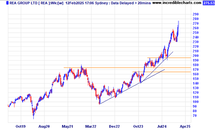Click the 210 price axis label

click(x=195, y=51)
